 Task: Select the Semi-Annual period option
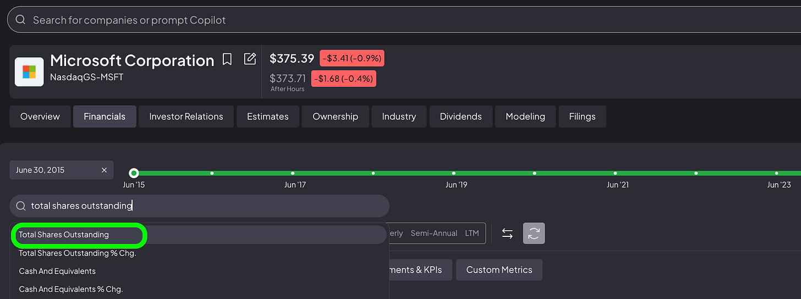pos(434,233)
